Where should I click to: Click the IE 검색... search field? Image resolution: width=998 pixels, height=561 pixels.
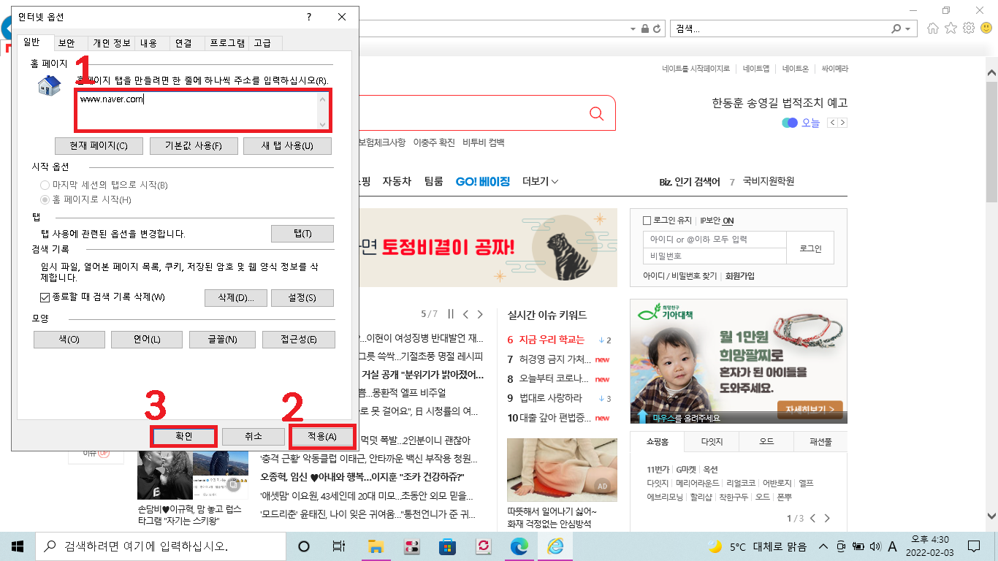point(780,28)
